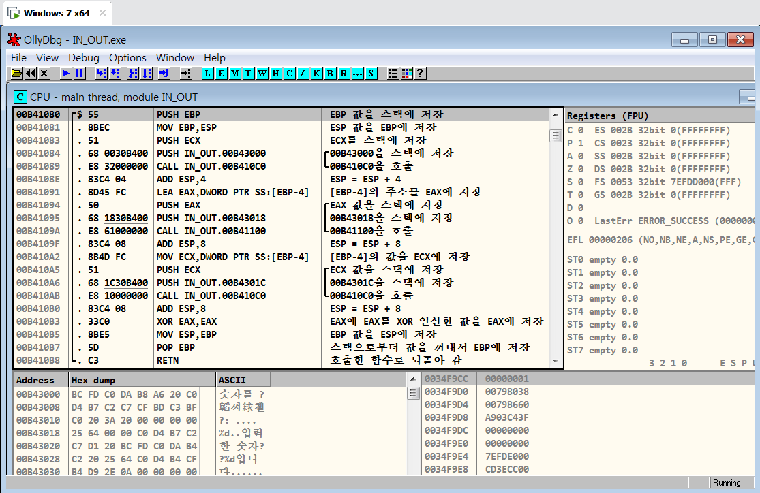760x493 pixels.
Task: Click the Execute till return icon
Action: click(x=164, y=73)
